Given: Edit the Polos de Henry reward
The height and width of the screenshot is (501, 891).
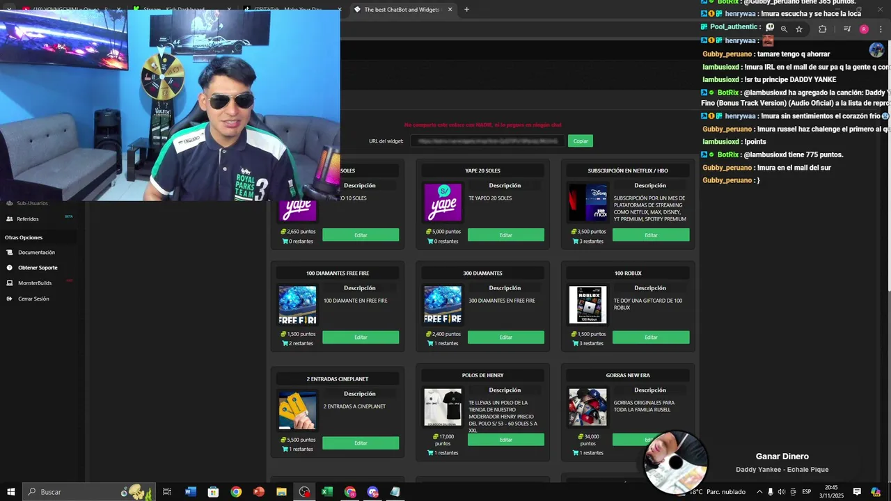Looking at the screenshot, I should tap(505, 440).
